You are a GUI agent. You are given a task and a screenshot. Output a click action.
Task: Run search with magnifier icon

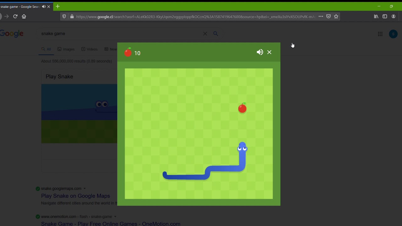(x=216, y=34)
